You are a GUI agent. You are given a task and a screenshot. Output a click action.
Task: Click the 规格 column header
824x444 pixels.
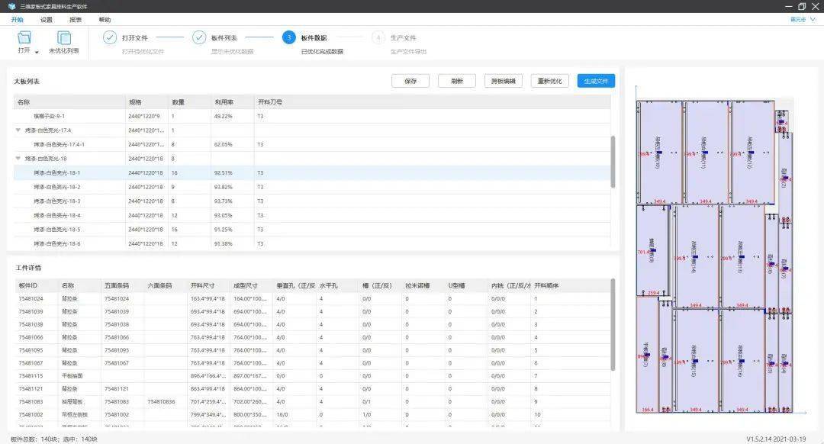tap(146, 102)
